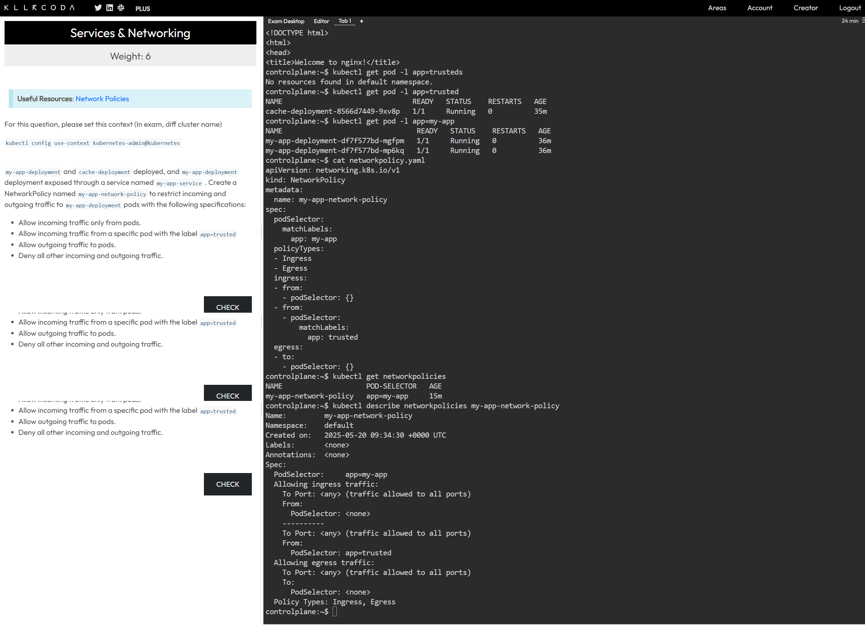Click the terminal prompt cursor line
This screenshot has height=625, width=865.
(334, 611)
